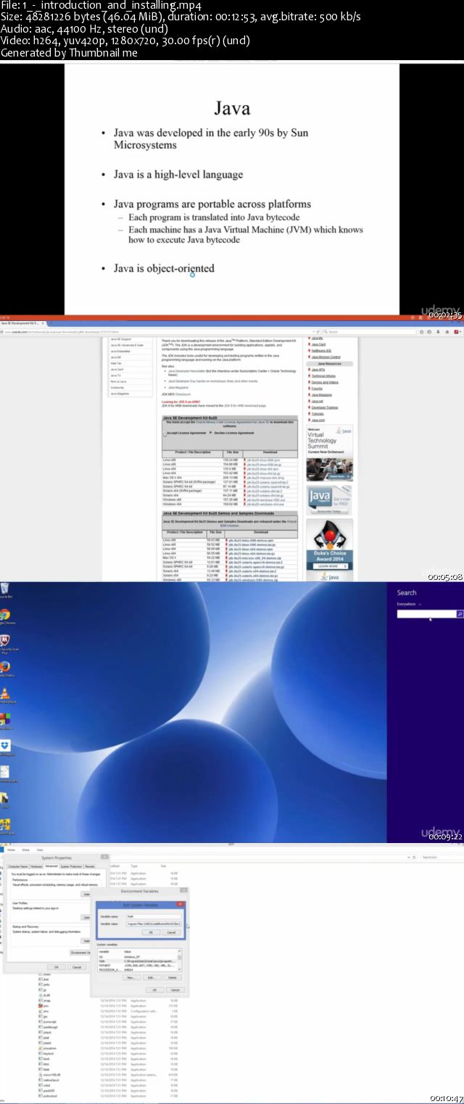Click OK in the System Properties window
Screen dimensions: 464x1104
[x=57, y=967]
